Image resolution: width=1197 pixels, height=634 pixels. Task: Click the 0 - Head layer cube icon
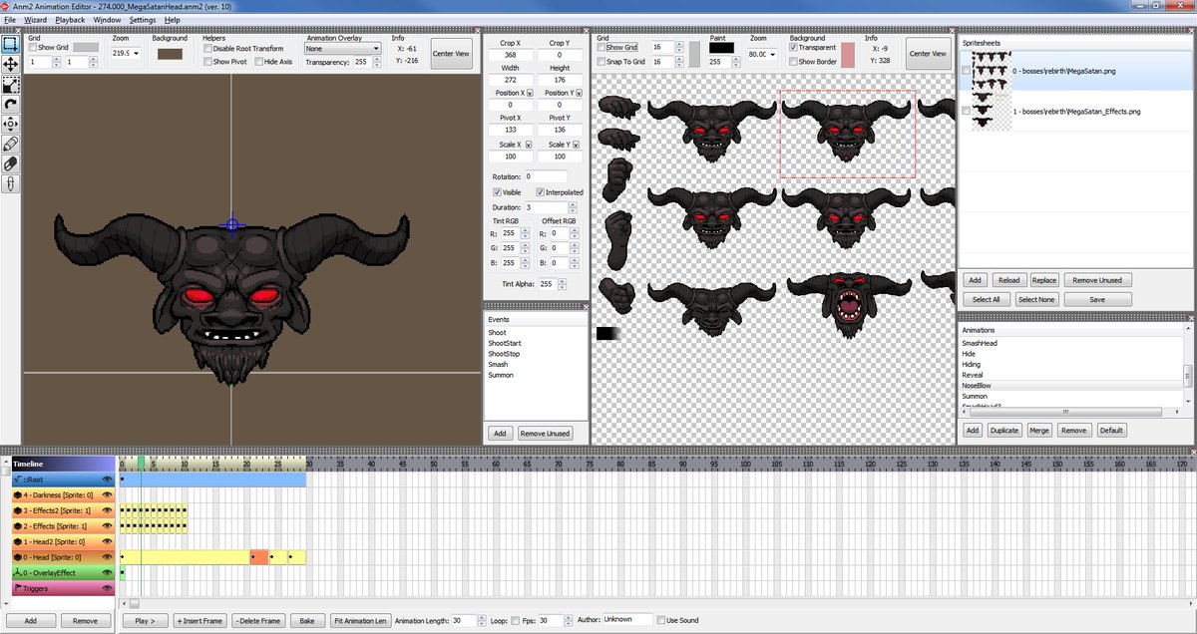pyautogui.click(x=17, y=557)
